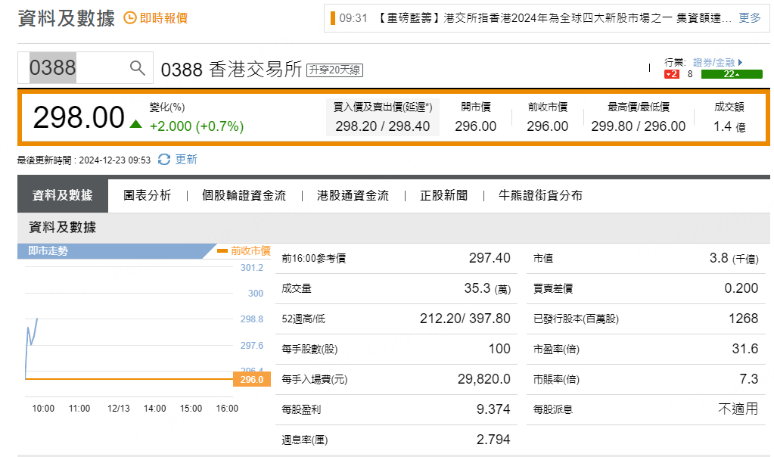Click the green up-triangle price indicator
The width and height of the screenshot is (774, 457).
(135, 124)
